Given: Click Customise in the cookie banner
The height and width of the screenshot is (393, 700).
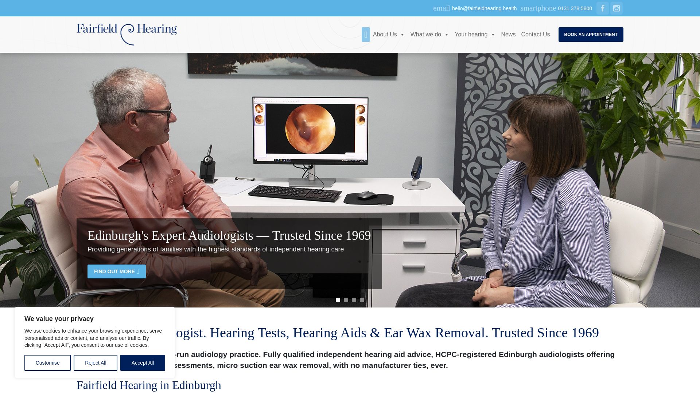Looking at the screenshot, I should (47, 363).
